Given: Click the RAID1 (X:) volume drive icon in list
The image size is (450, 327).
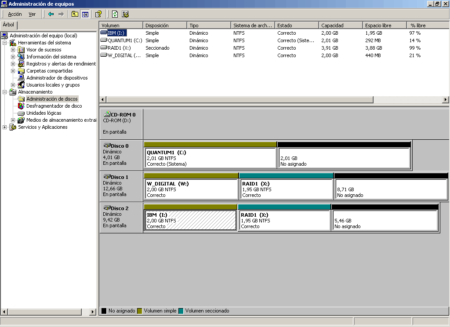Looking at the screenshot, I should point(104,47).
